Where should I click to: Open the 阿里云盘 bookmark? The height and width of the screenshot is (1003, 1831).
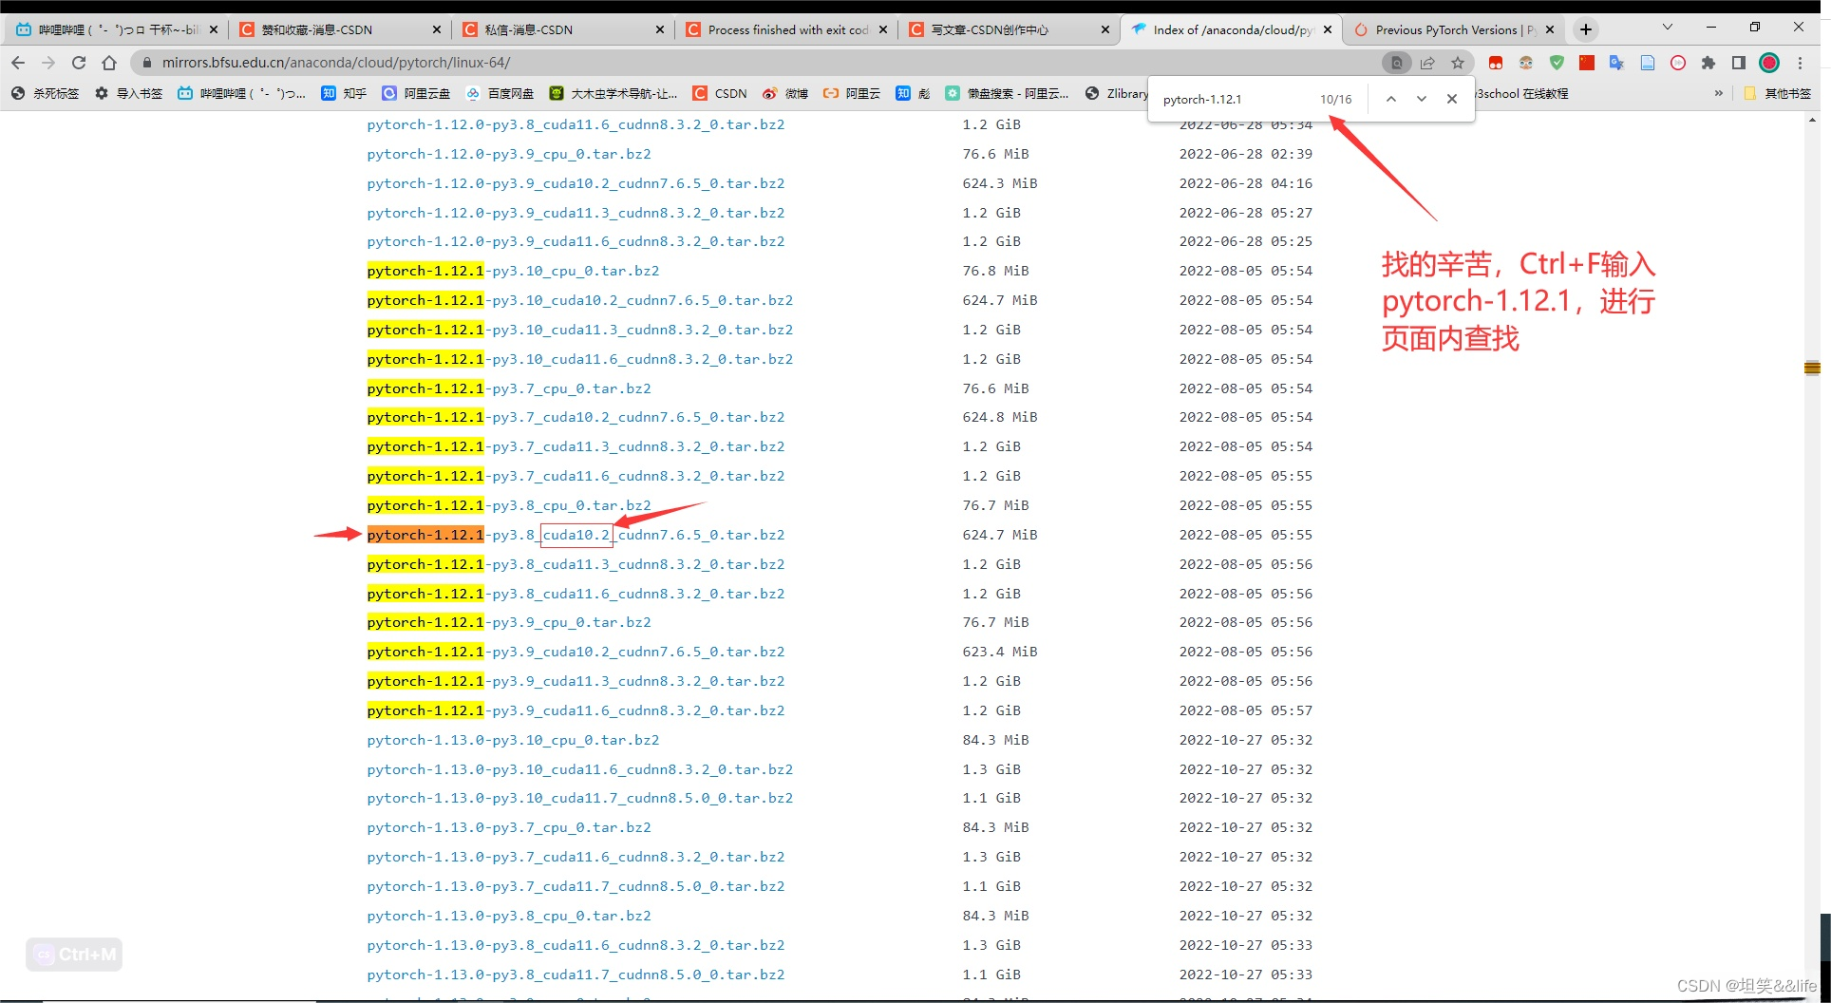(416, 93)
